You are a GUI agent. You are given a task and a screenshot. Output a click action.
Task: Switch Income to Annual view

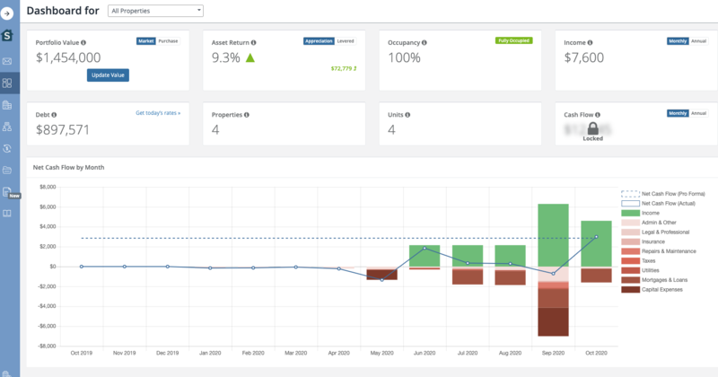tap(699, 41)
